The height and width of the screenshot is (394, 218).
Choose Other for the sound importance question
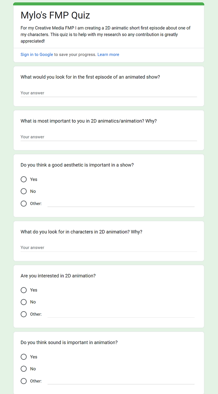click(24, 381)
